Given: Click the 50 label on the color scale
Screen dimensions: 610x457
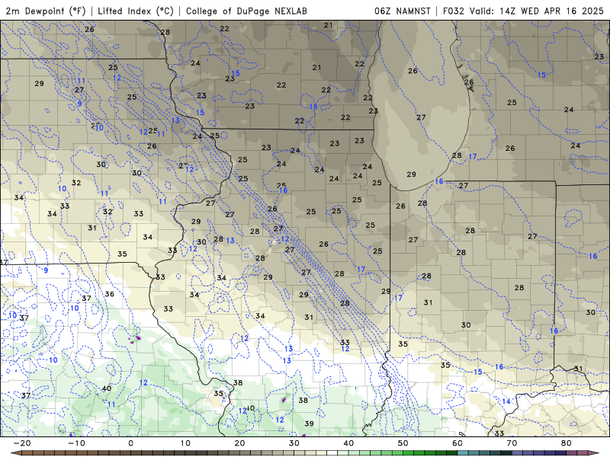Looking at the screenshot, I should click(x=403, y=443).
